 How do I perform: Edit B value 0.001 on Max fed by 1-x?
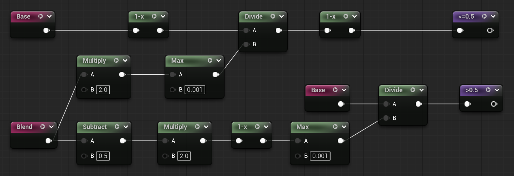pos(320,156)
